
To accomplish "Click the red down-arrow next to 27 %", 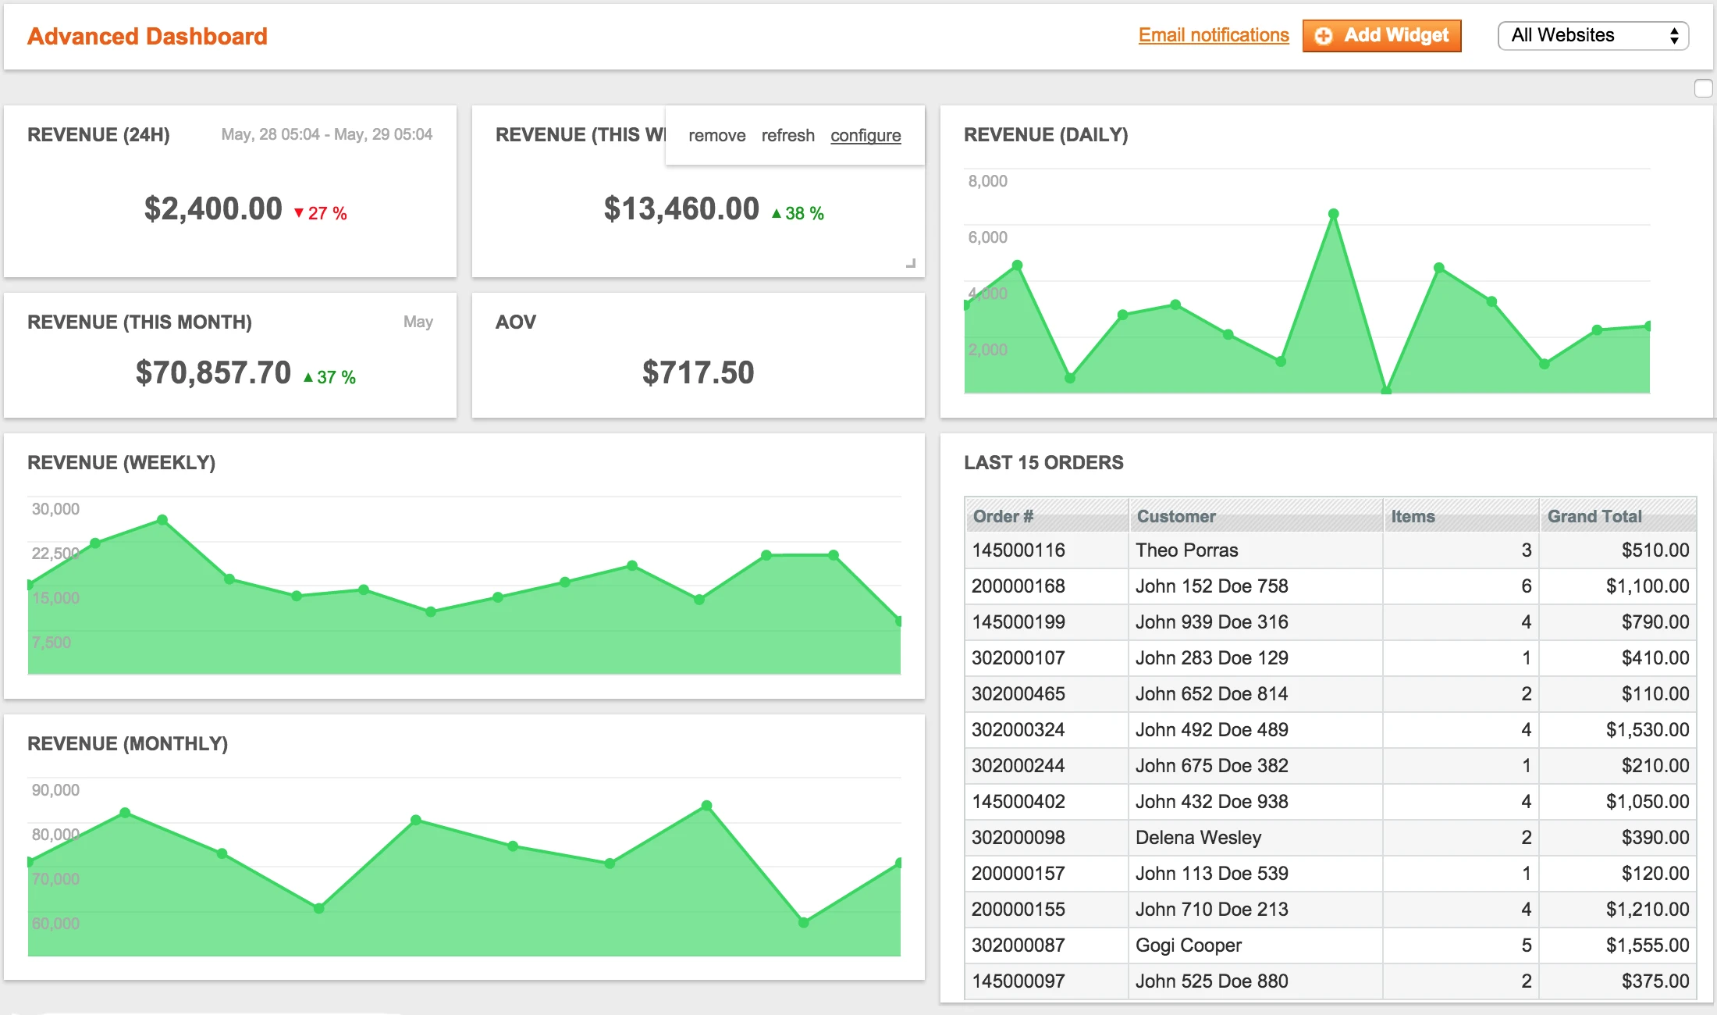I will [299, 212].
